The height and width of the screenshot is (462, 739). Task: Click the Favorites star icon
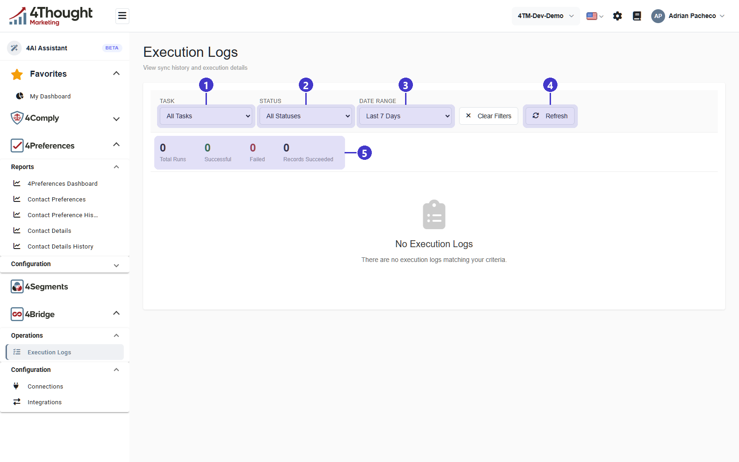(x=17, y=74)
